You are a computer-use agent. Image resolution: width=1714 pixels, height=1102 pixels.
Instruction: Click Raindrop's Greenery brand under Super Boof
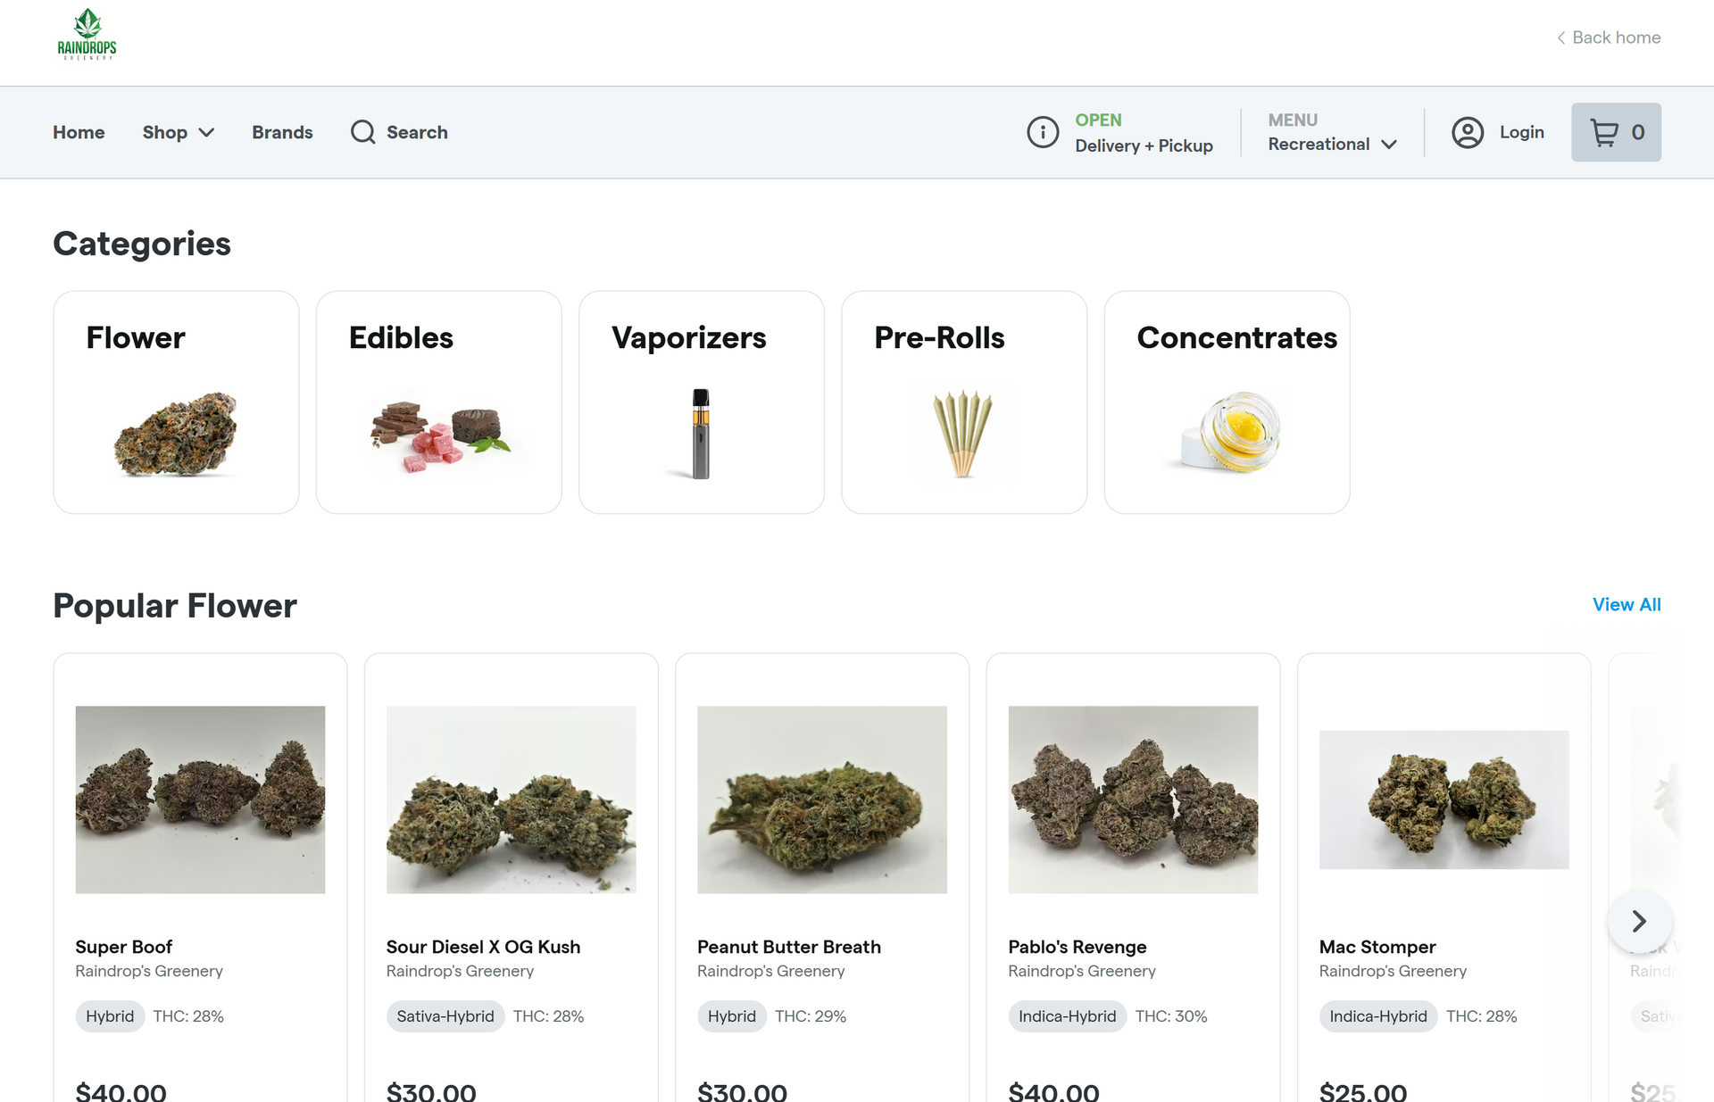(149, 971)
